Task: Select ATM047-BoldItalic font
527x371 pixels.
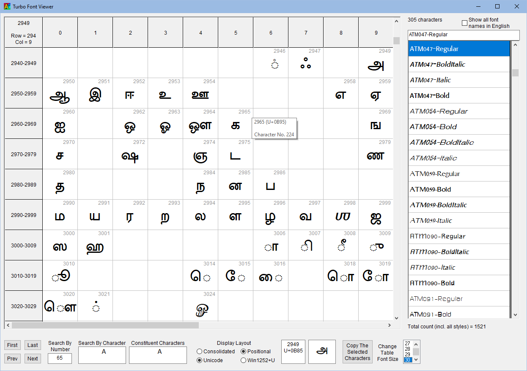Action: tap(459, 64)
